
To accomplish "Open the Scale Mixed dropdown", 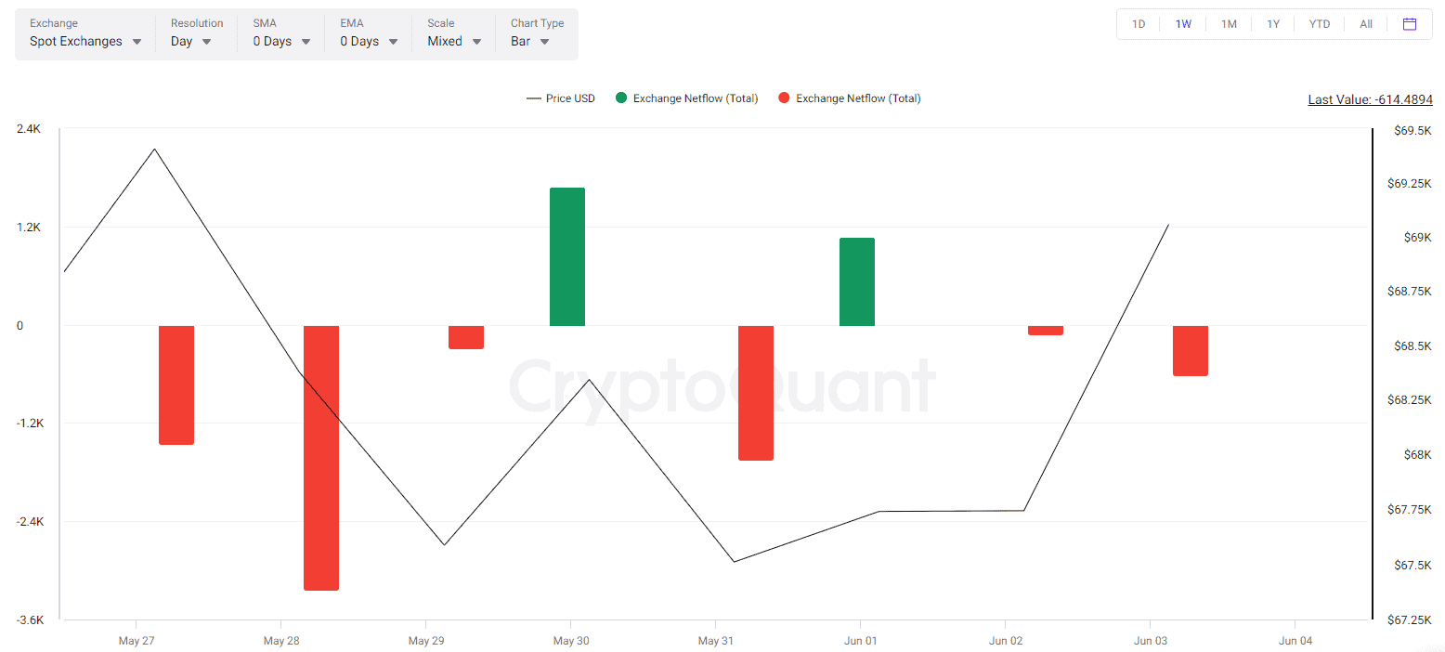I will tap(454, 41).
